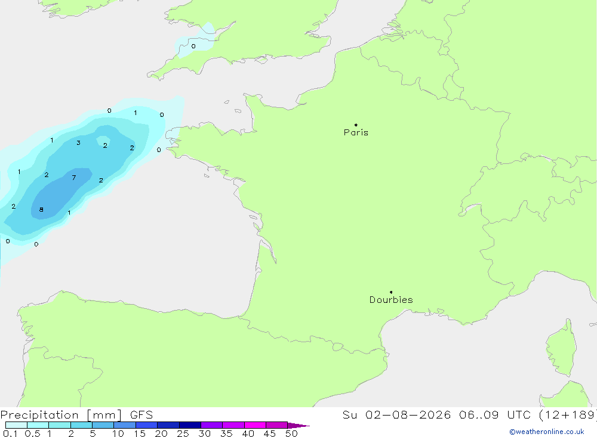Click the 'Su 02-08-2026' date text

(397, 414)
